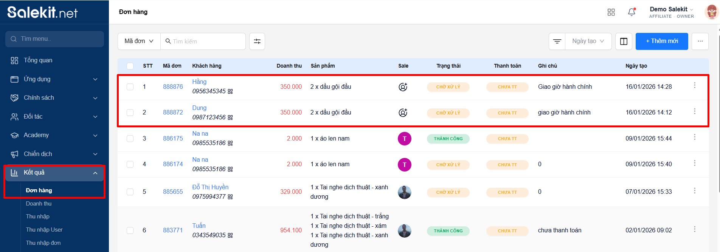Viewport: 720px width, 252px height.
Task: Expand the Ngày tạo sort dropdown
Action: (588, 41)
